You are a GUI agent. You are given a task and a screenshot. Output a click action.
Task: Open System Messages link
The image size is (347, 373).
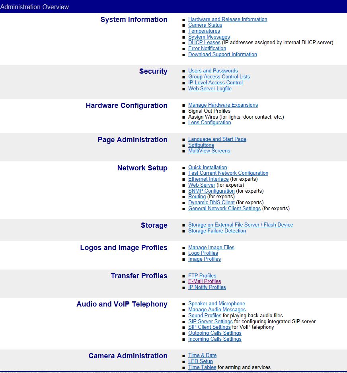click(209, 37)
